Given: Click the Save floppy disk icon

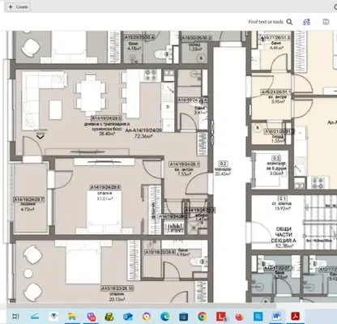Looking at the screenshot, I should coord(326,22).
